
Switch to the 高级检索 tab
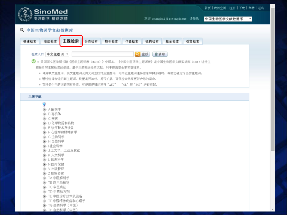[x=50, y=41]
